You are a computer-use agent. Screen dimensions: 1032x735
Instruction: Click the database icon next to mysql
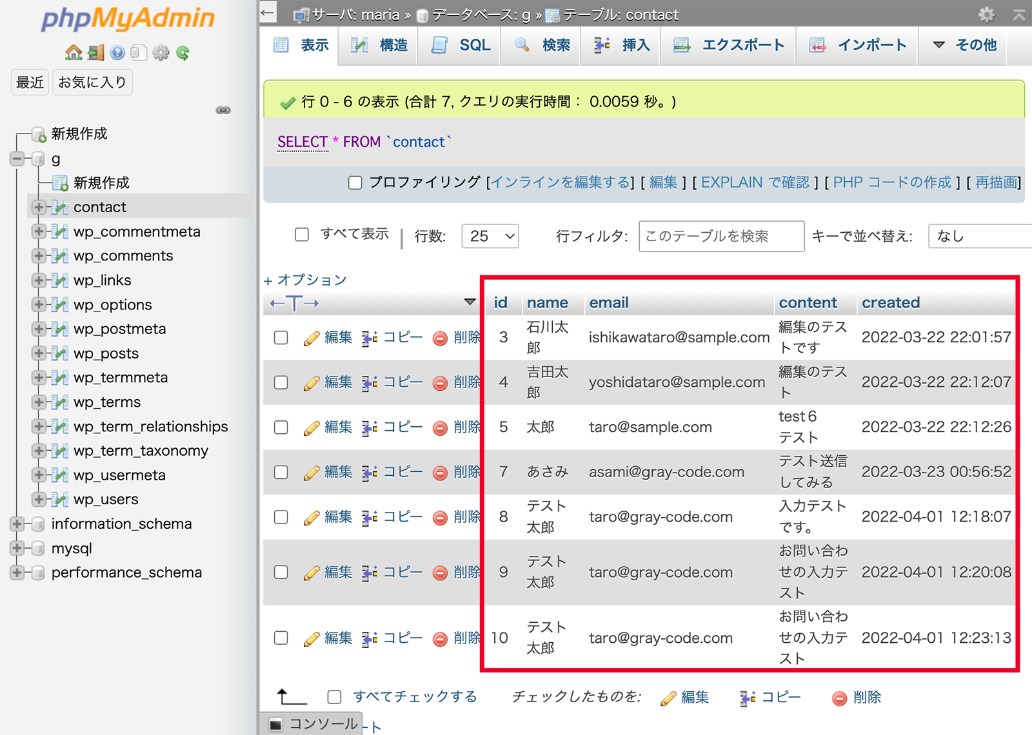tap(38, 549)
